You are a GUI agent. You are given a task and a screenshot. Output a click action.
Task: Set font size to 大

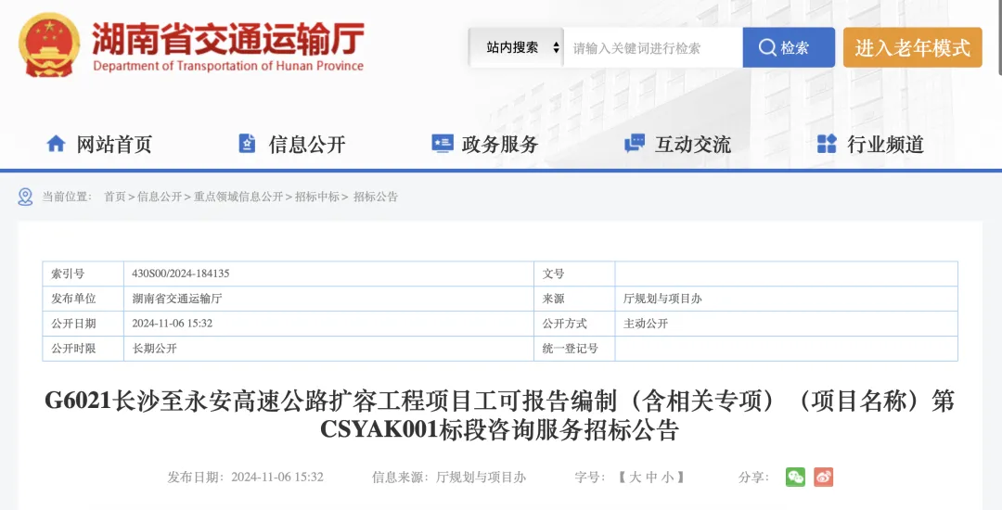coord(635,477)
